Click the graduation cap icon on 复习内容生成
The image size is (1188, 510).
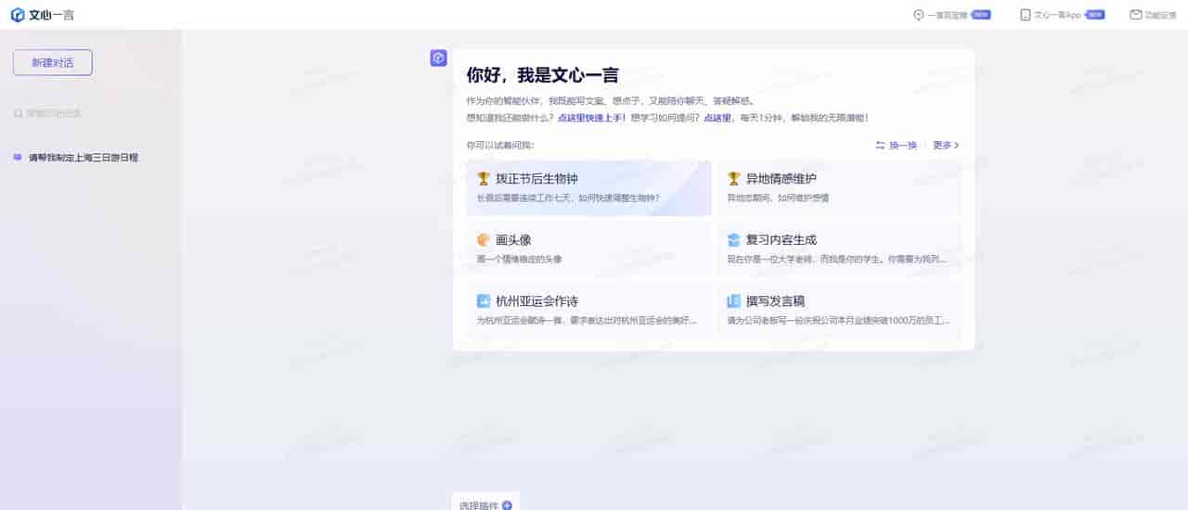tap(733, 239)
